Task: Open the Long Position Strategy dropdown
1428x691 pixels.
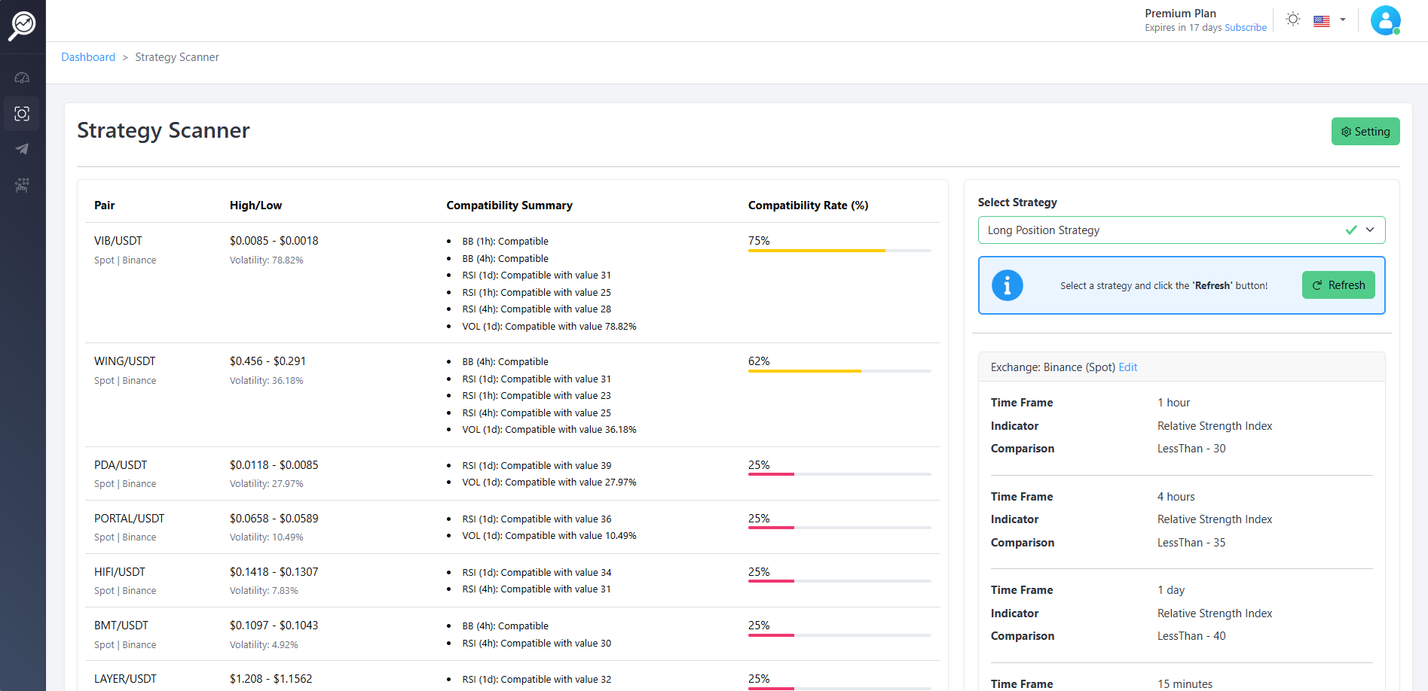Action: pos(1182,230)
